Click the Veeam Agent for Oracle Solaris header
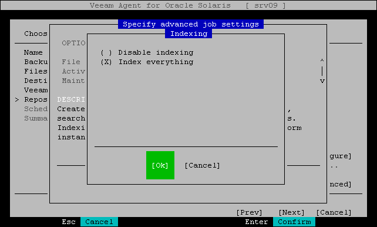 pos(160,5)
